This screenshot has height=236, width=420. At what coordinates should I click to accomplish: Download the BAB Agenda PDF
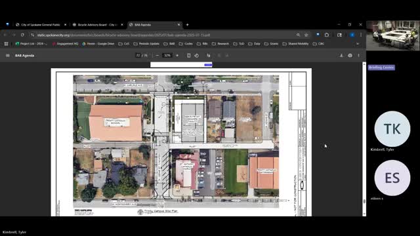coord(341,55)
